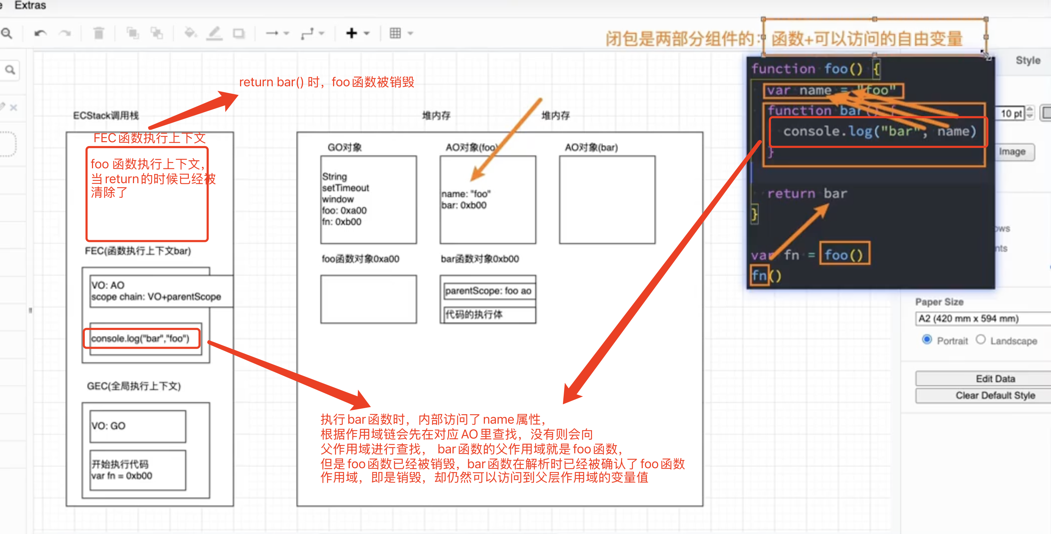Click the empty AO对象(bar) rectangle
The image size is (1051, 534).
click(x=607, y=200)
